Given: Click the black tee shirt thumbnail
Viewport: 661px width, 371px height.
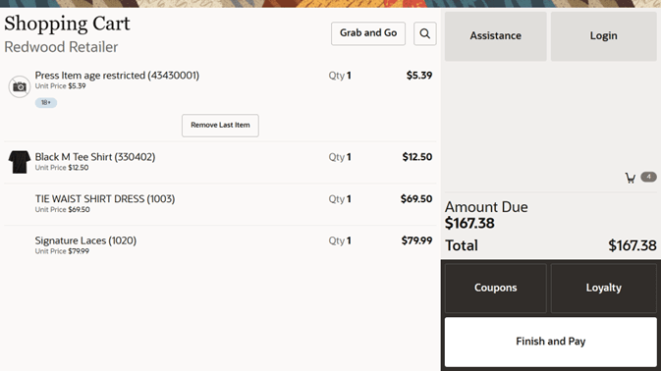Looking at the screenshot, I should pyautogui.click(x=20, y=162).
